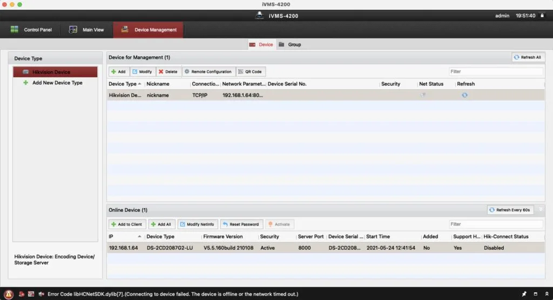This screenshot has height=300, width=553.
Task: Click Add New Device Type
Action: click(57, 83)
